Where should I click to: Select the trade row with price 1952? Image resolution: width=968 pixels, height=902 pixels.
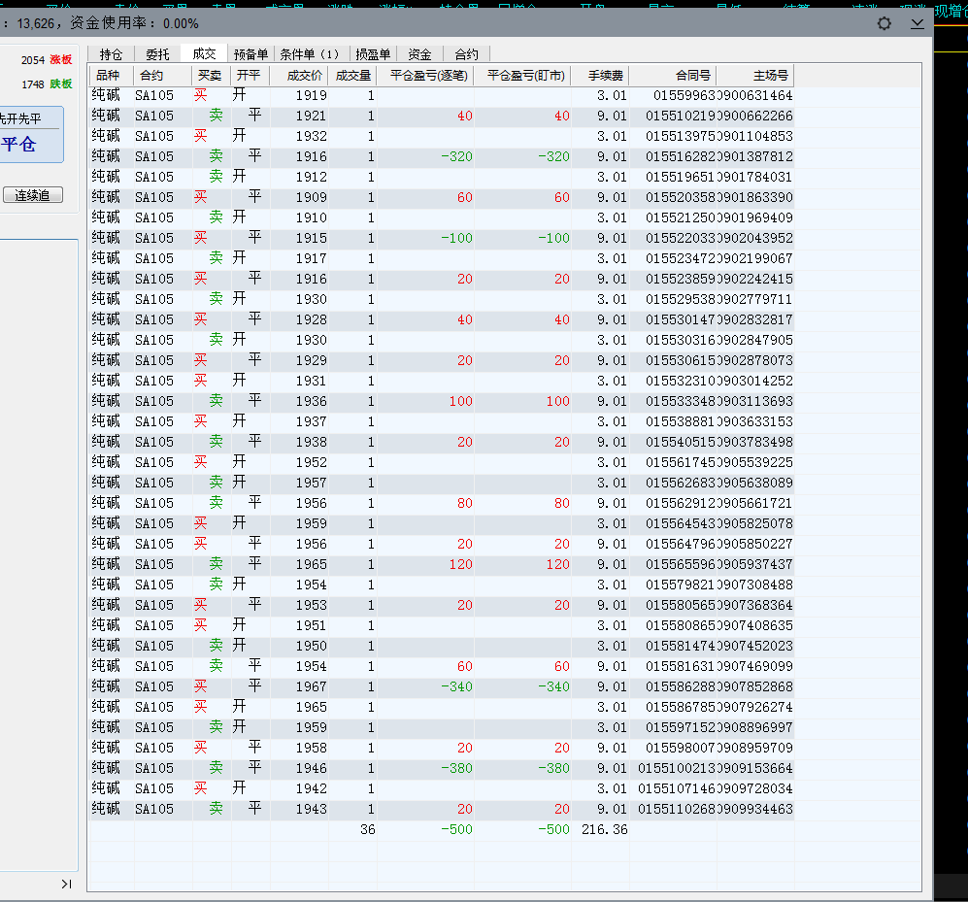click(x=442, y=462)
